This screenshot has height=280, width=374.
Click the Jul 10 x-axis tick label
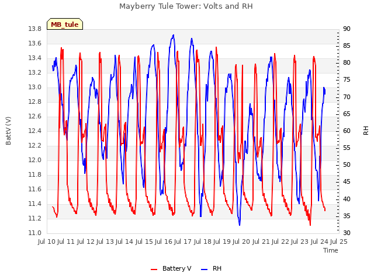coord(47,242)
